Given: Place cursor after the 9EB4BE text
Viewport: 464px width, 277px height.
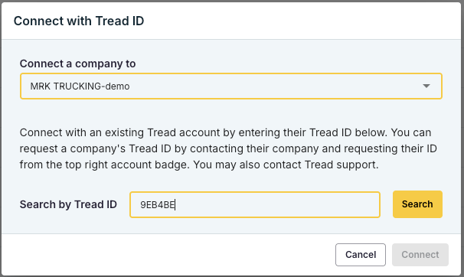Looking at the screenshot, I should pos(175,204).
